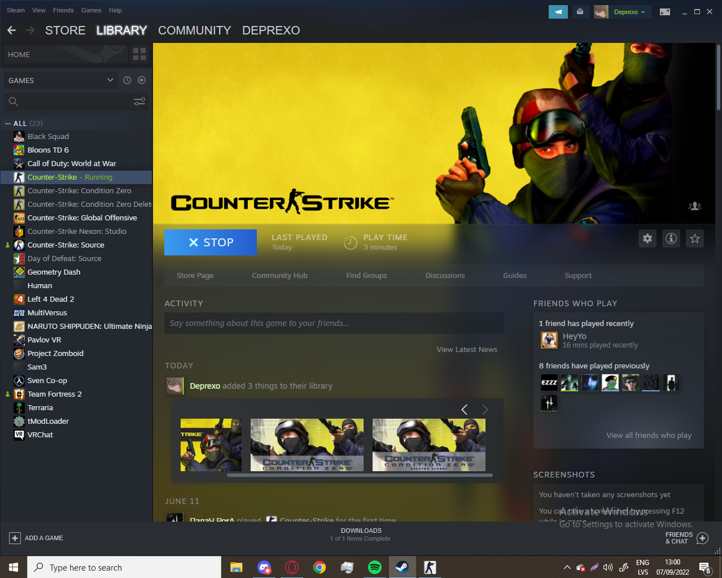Open the COMMUNITY tab
The width and height of the screenshot is (722, 578).
point(194,31)
